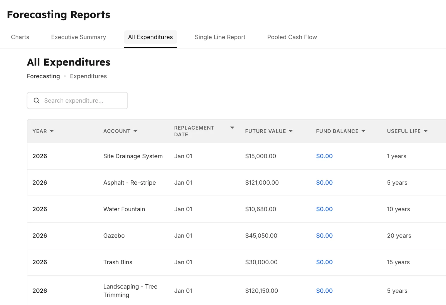This screenshot has height=305, width=446.
Task: Click the YEAR column header label
Action: [40, 131]
